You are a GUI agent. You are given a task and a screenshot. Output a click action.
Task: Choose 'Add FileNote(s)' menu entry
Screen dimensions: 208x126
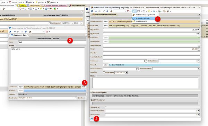tap(141, 21)
